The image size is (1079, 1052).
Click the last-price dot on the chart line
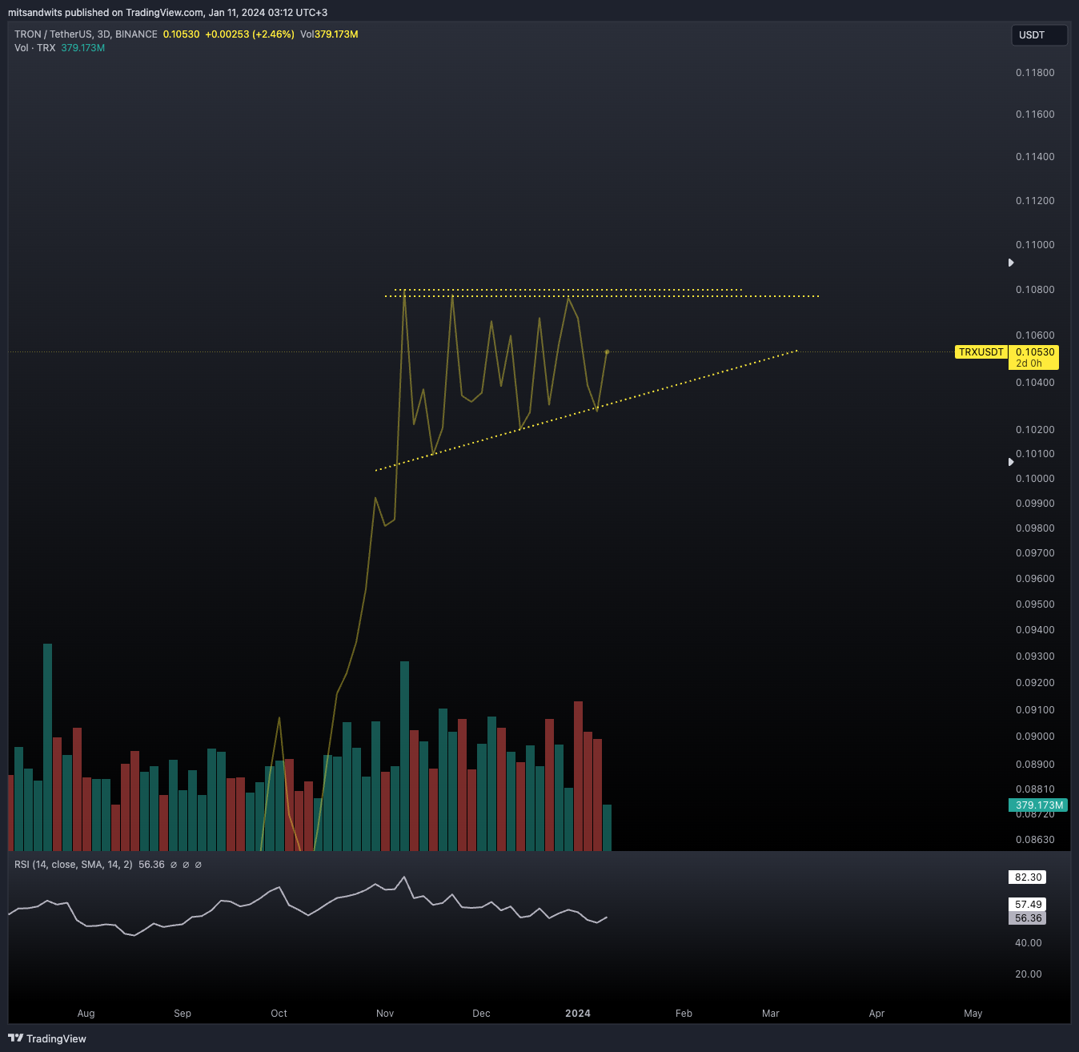click(x=607, y=352)
